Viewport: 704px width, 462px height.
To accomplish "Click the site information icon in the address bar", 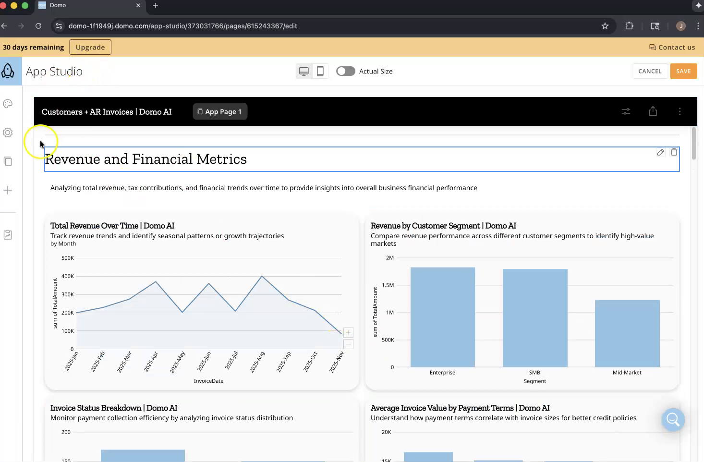I will pos(59,26).
